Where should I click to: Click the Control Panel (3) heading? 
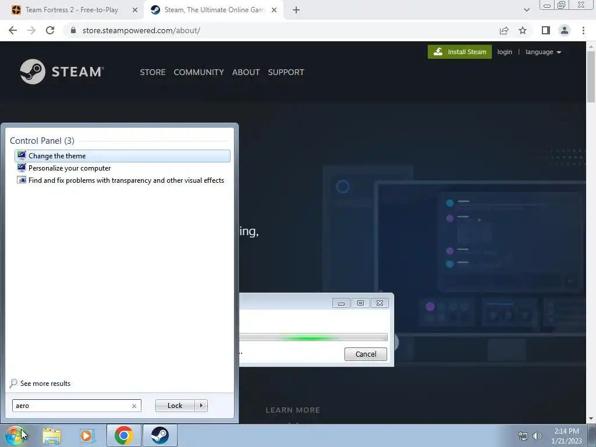point(42,141)
